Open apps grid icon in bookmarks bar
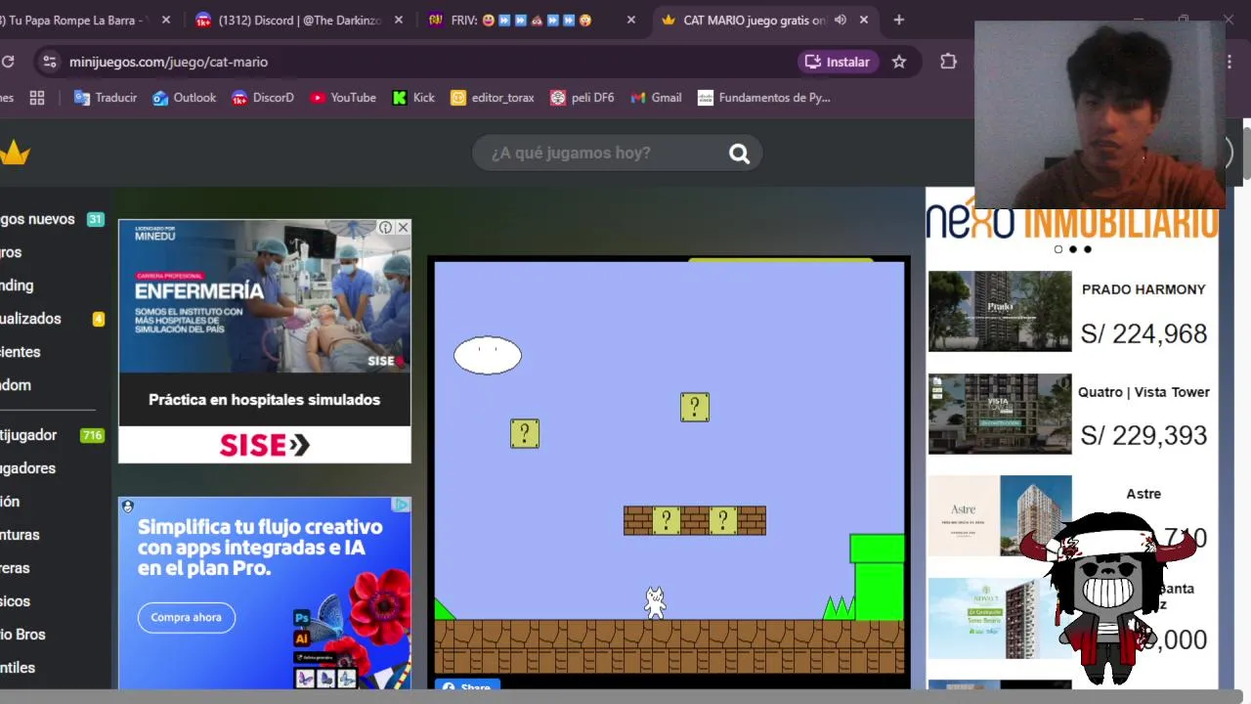The width and height of the screenshot is (1251, 704). 37,98
